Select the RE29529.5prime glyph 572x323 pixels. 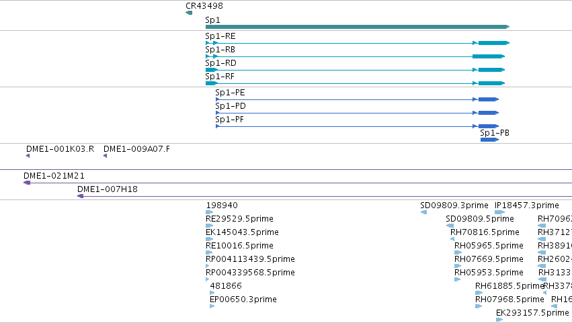pos(210,226)
